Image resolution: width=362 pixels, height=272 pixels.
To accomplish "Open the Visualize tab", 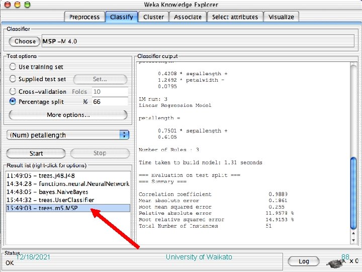I will coord(281,17).
